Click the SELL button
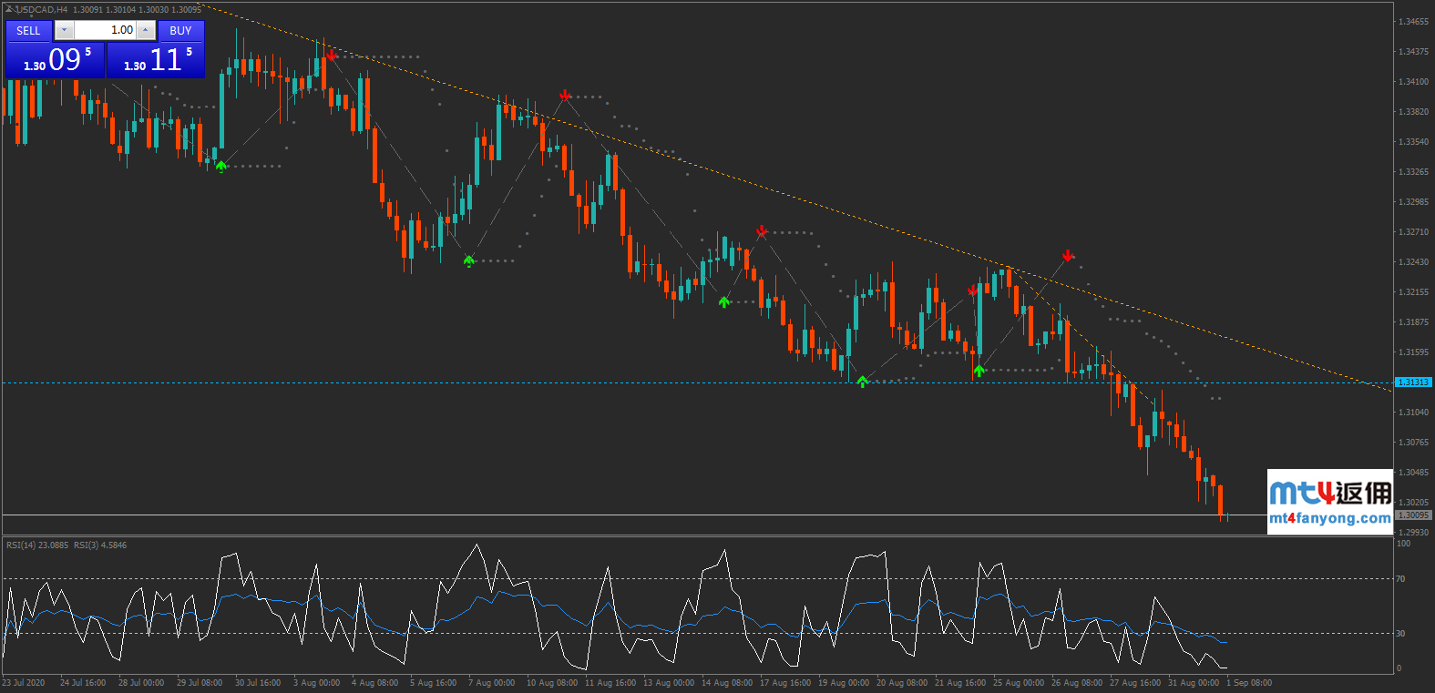 [x=28, y=30]
